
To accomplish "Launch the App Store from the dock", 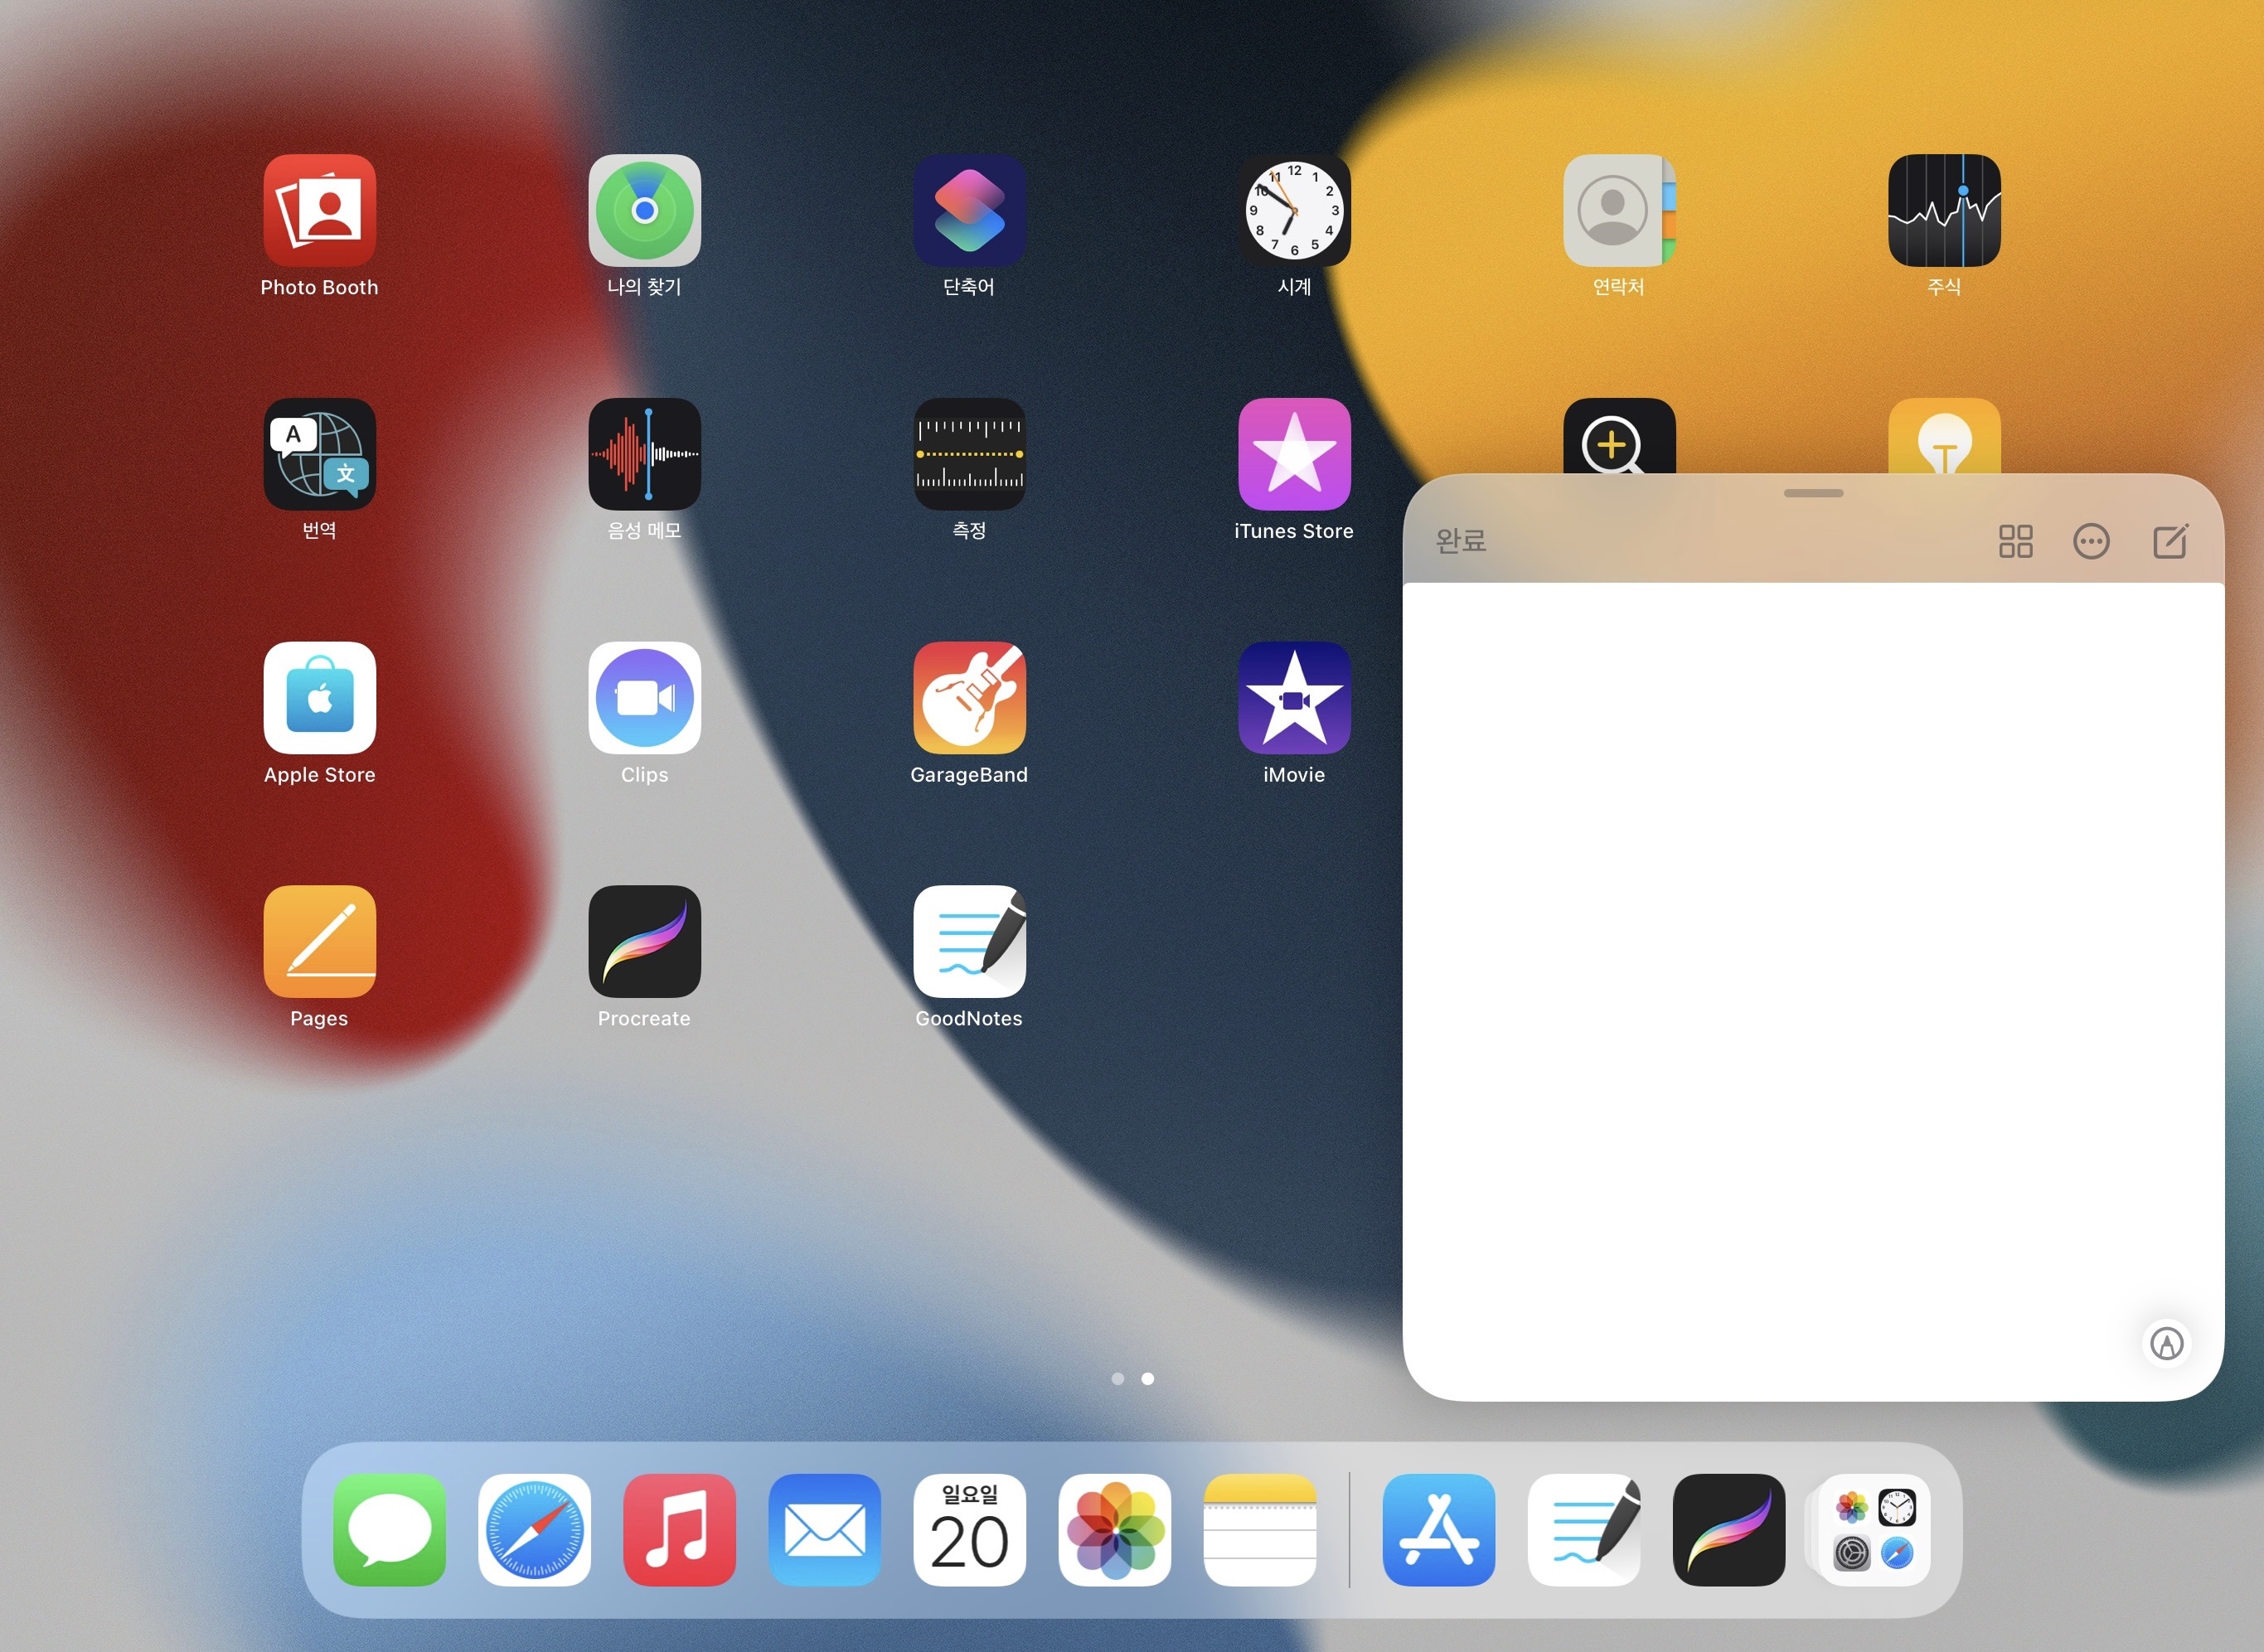I will (1439, 1530).
